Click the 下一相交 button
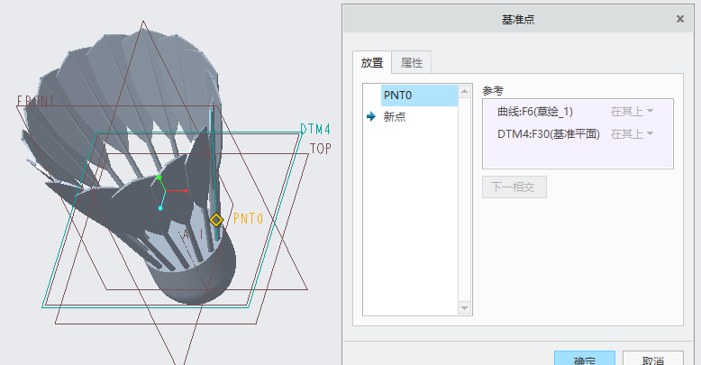 click(514, 187)
